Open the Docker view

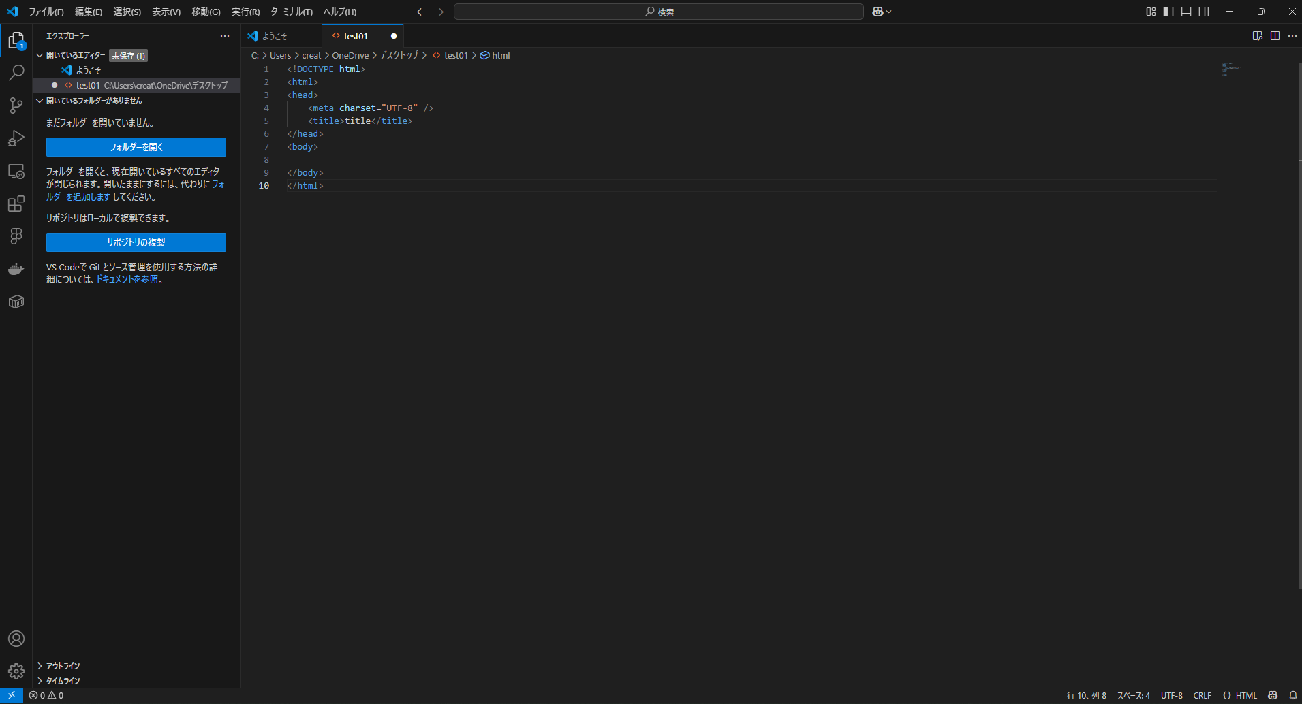[x=16, y=269]
